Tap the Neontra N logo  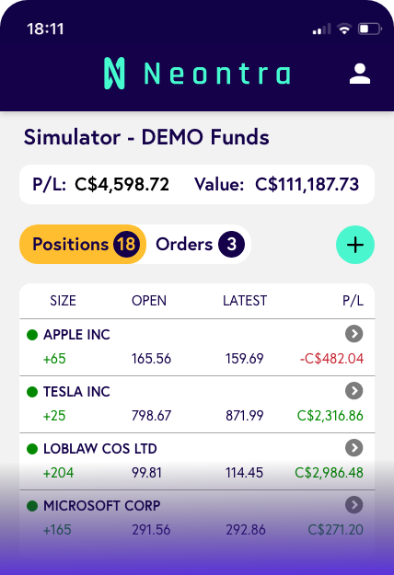[114, 74]
